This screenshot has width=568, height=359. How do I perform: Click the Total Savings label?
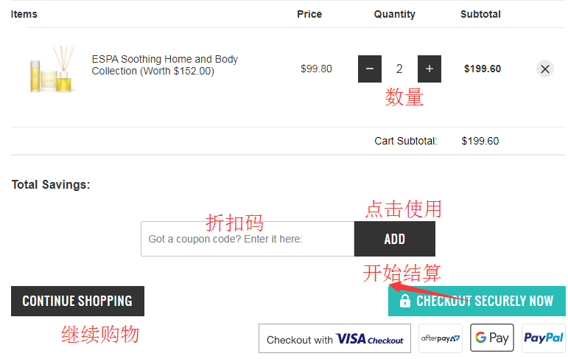point(51,184)
